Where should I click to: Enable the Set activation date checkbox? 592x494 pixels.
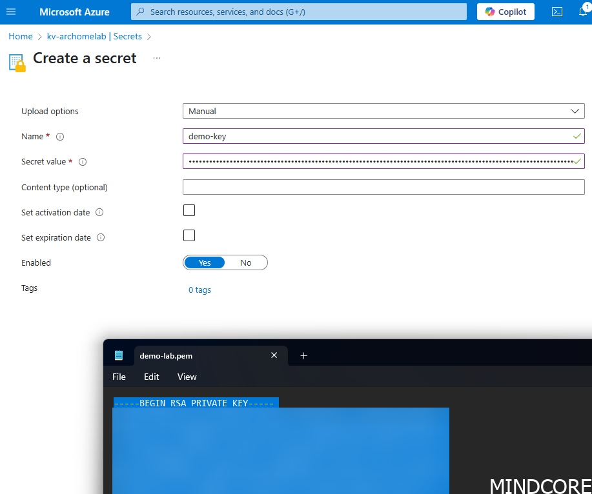click(x=189, y=210)
